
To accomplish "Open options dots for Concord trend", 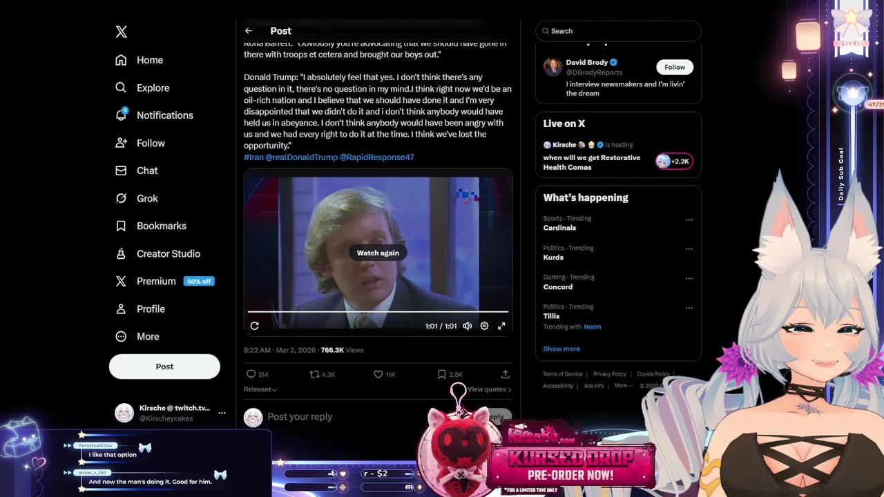I will tap(689, 279).
